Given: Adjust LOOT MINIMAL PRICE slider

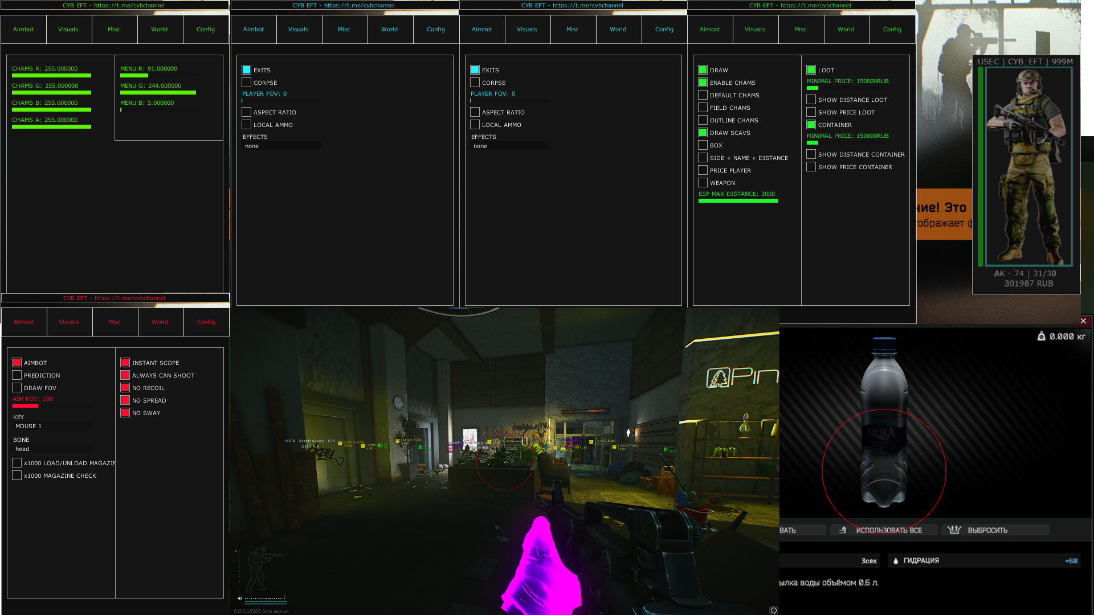Looking at the screenshot, I should click(x=846, y=88).
